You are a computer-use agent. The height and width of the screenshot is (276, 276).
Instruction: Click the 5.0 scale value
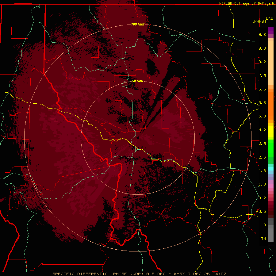(x=262, y=116)
